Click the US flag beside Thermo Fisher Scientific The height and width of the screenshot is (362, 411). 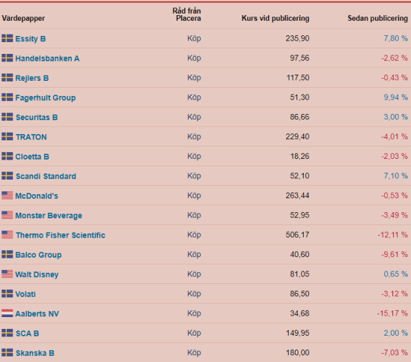coord(7,235)
